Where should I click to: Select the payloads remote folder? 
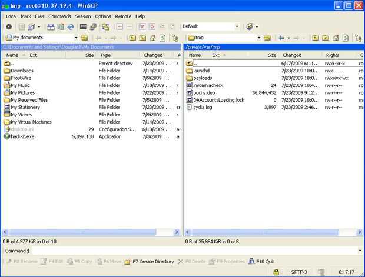click(x=203, y=78)
